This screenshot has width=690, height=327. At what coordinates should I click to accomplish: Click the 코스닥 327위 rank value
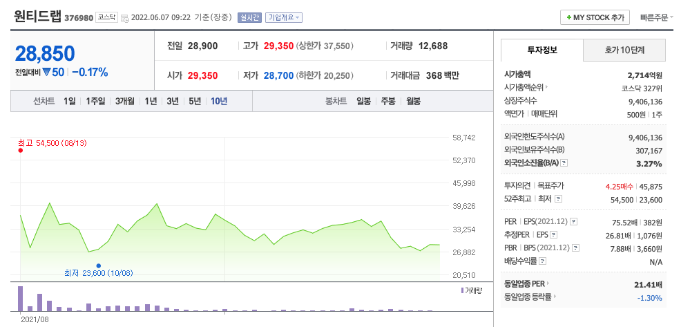pyautogui.click(x=642, y=88)
